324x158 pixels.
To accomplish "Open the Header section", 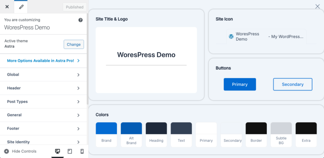I will pos(43,88).
